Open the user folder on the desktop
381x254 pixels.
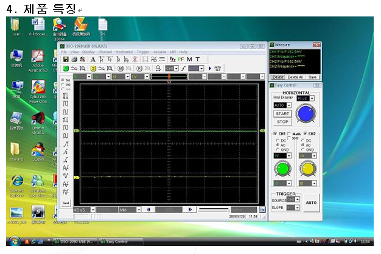pyautogui.click(x=16, y=27)
